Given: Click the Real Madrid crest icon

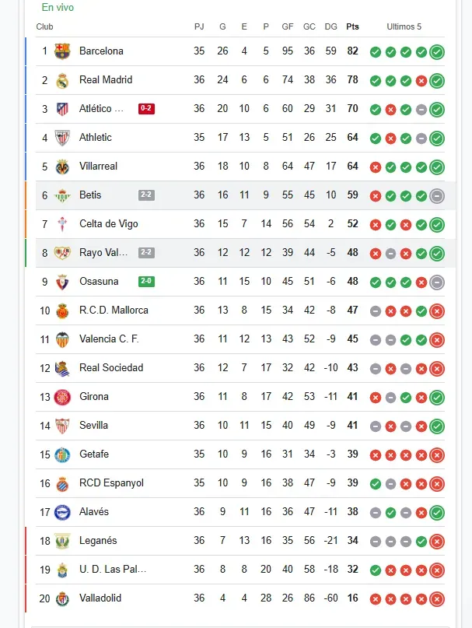Looking at the screenshot, I should (62, 80).
